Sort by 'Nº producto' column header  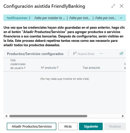(50, 68)
